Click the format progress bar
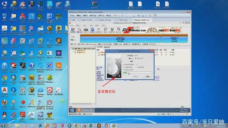Screen dimensions: 228x128 [x=138, y=73]
